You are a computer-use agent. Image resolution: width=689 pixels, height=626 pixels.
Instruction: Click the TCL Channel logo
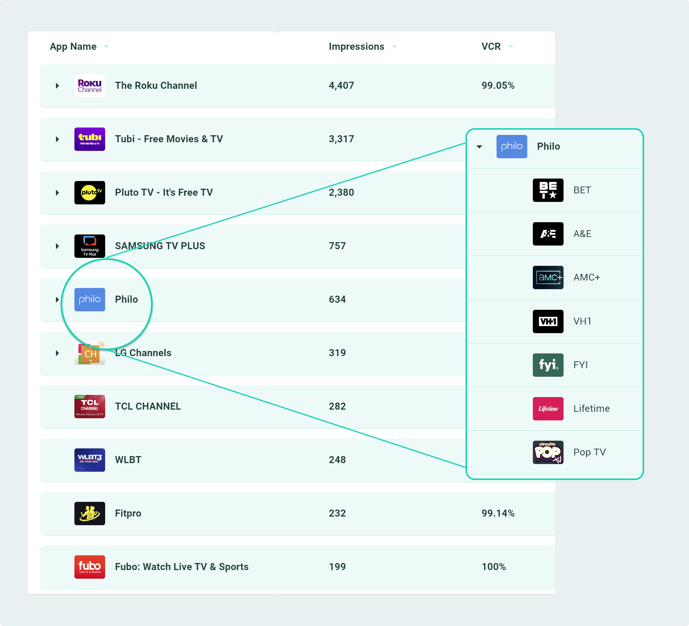click(x=89, y=407)
